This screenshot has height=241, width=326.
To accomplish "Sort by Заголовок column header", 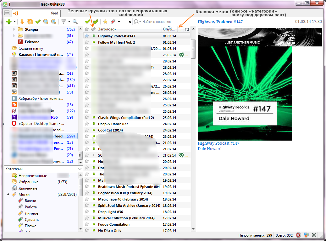I will (x=129, y=29).
